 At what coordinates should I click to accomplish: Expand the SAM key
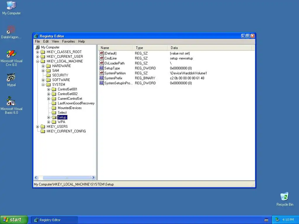click(x=43, y=71)
